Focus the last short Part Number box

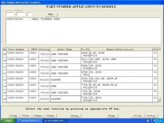pos(30,14)
